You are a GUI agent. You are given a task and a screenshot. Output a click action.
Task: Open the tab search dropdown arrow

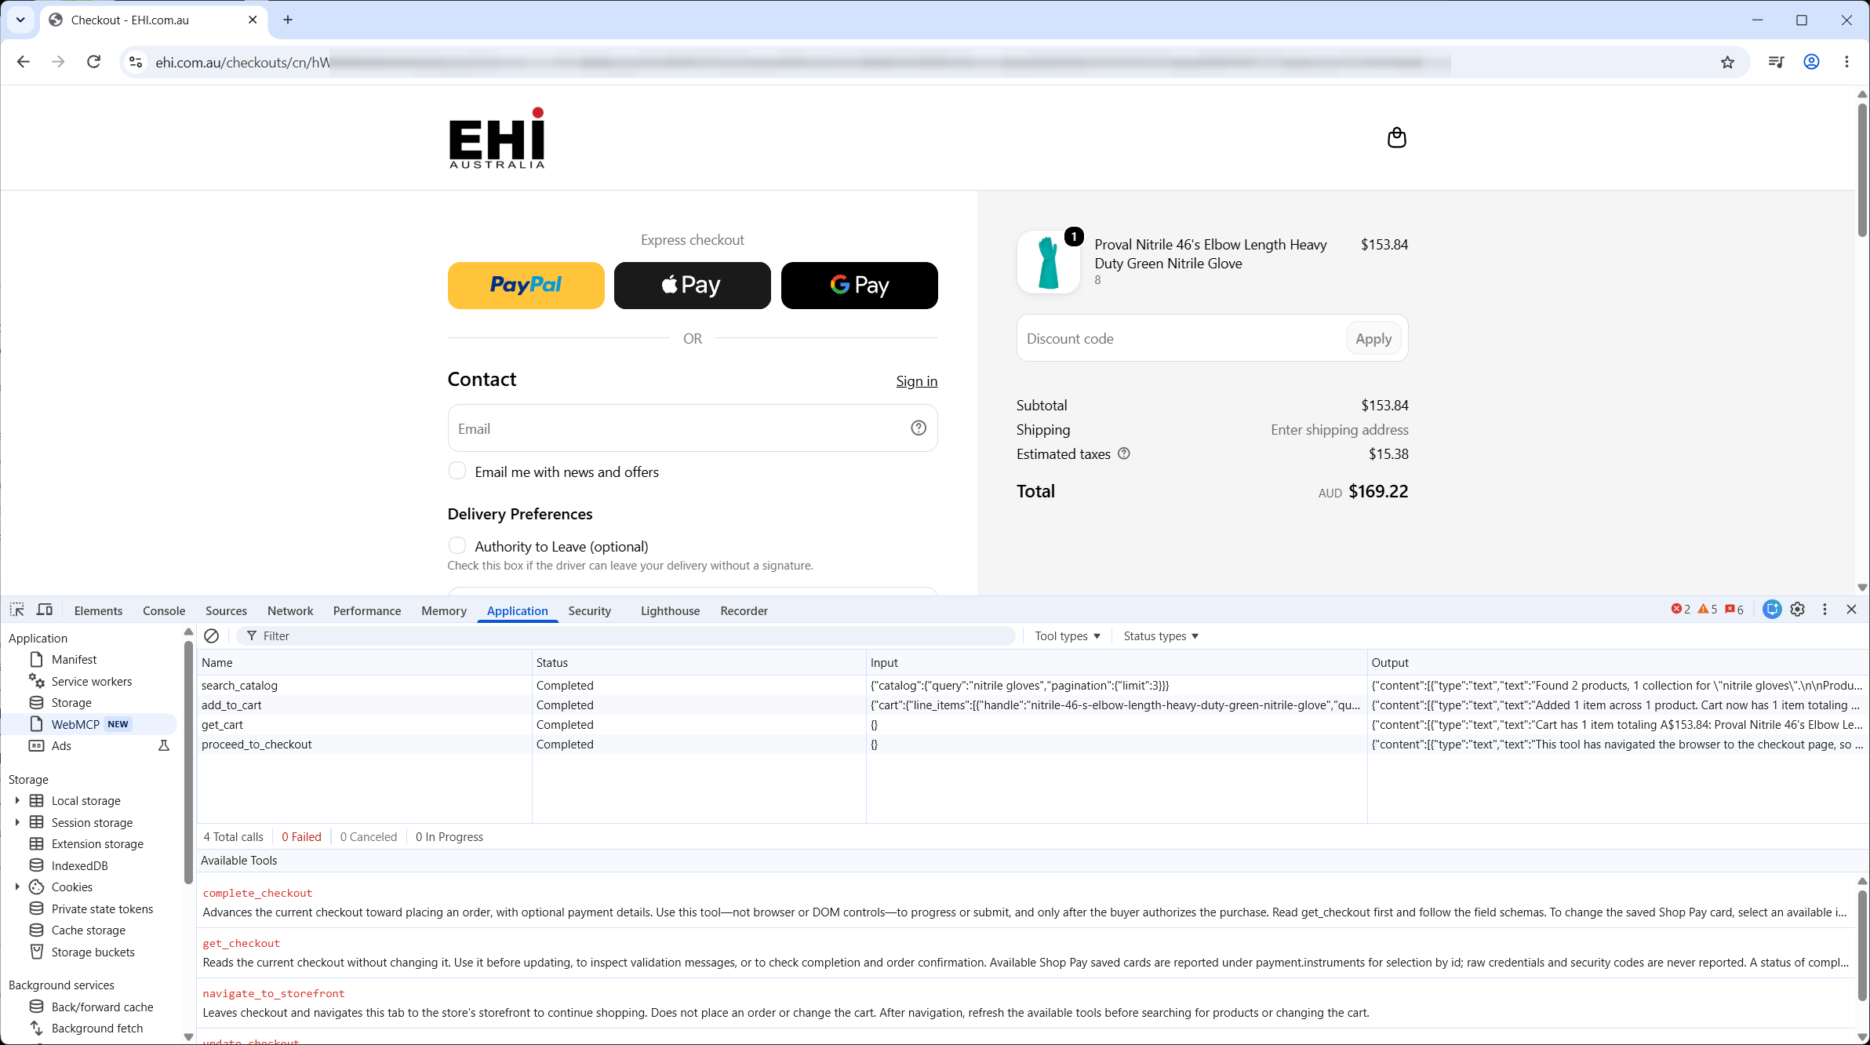20,20
